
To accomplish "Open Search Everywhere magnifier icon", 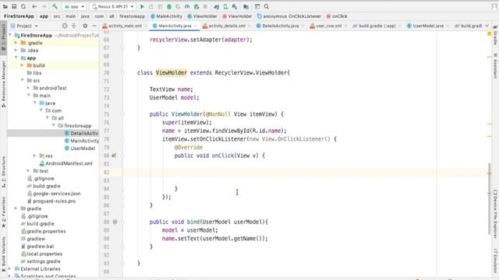I will tap(267, 6).
